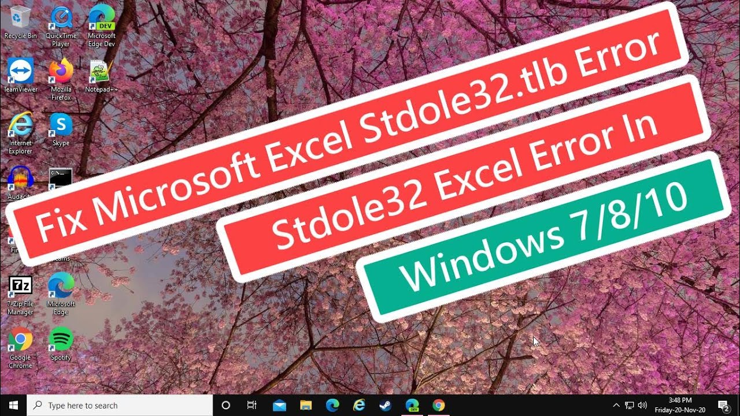The image size is (740, 416).
Task: Open 7-Zip File Manager shortcut
Action: click(x=20, y=296)
